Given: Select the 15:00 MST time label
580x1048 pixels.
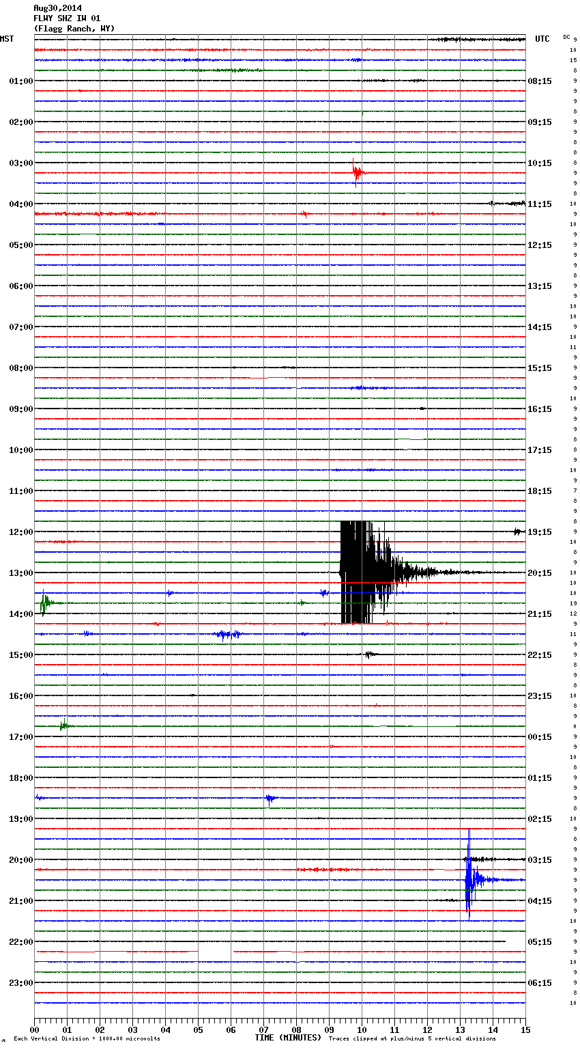Looking at the screenshot, I should point(21,655).
